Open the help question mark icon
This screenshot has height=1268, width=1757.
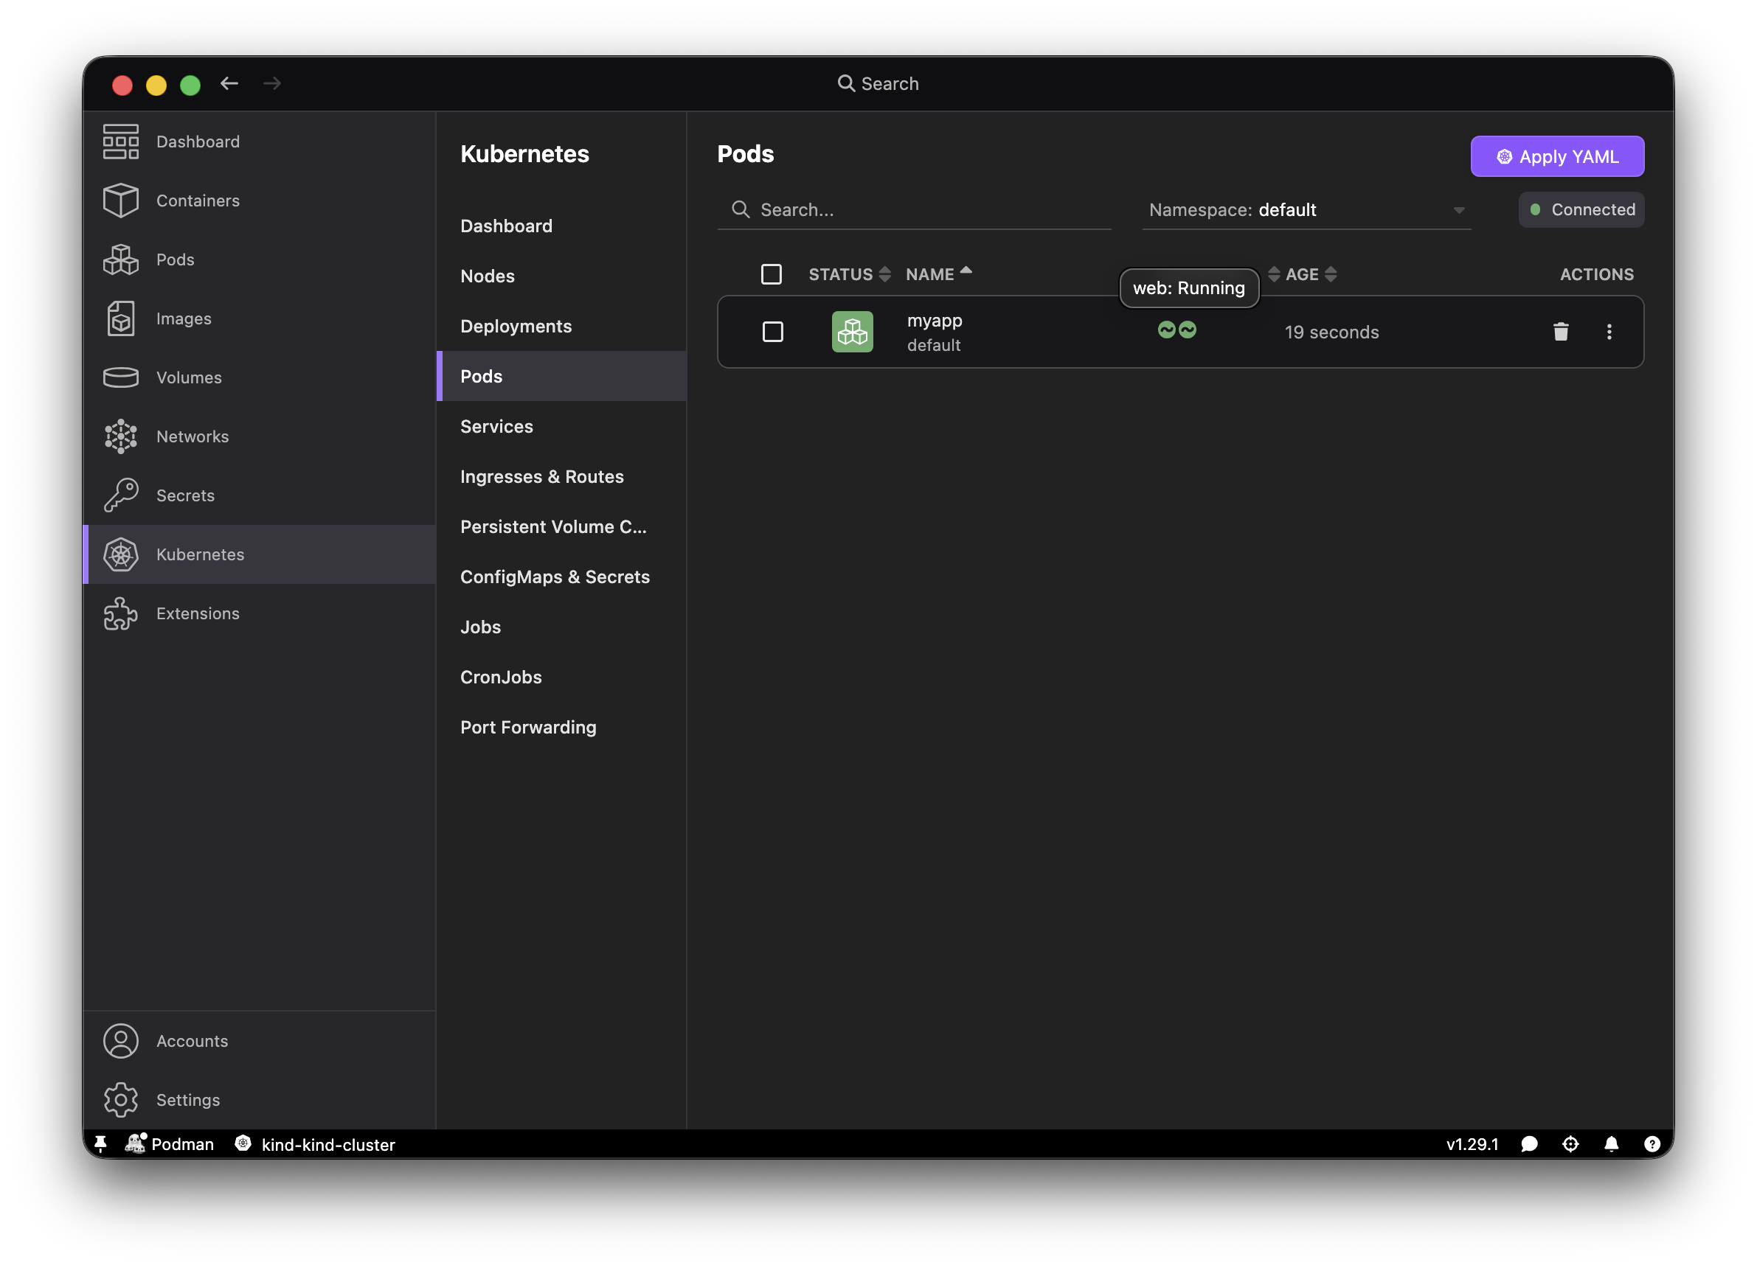[x=1652, y=1143]
